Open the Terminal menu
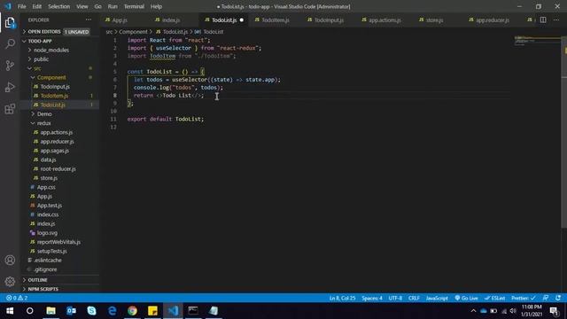 [x=134, y=6]
